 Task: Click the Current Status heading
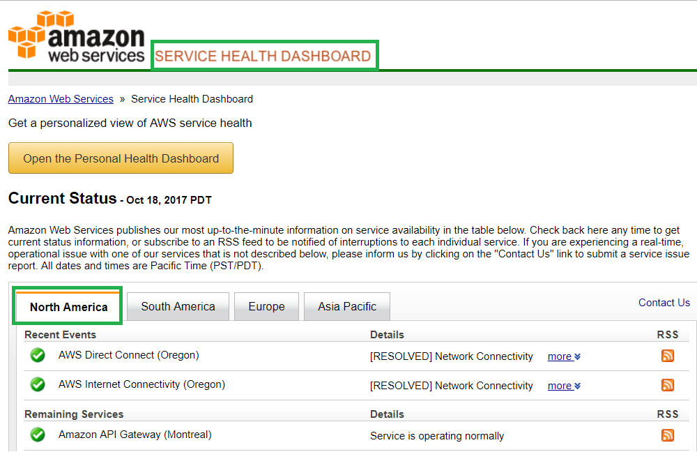pos(62,198)
